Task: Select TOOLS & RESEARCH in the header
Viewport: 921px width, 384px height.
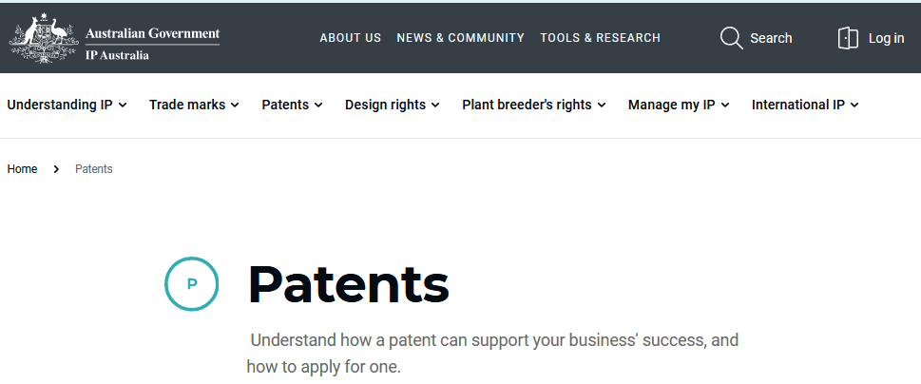Action: (601, 38)
